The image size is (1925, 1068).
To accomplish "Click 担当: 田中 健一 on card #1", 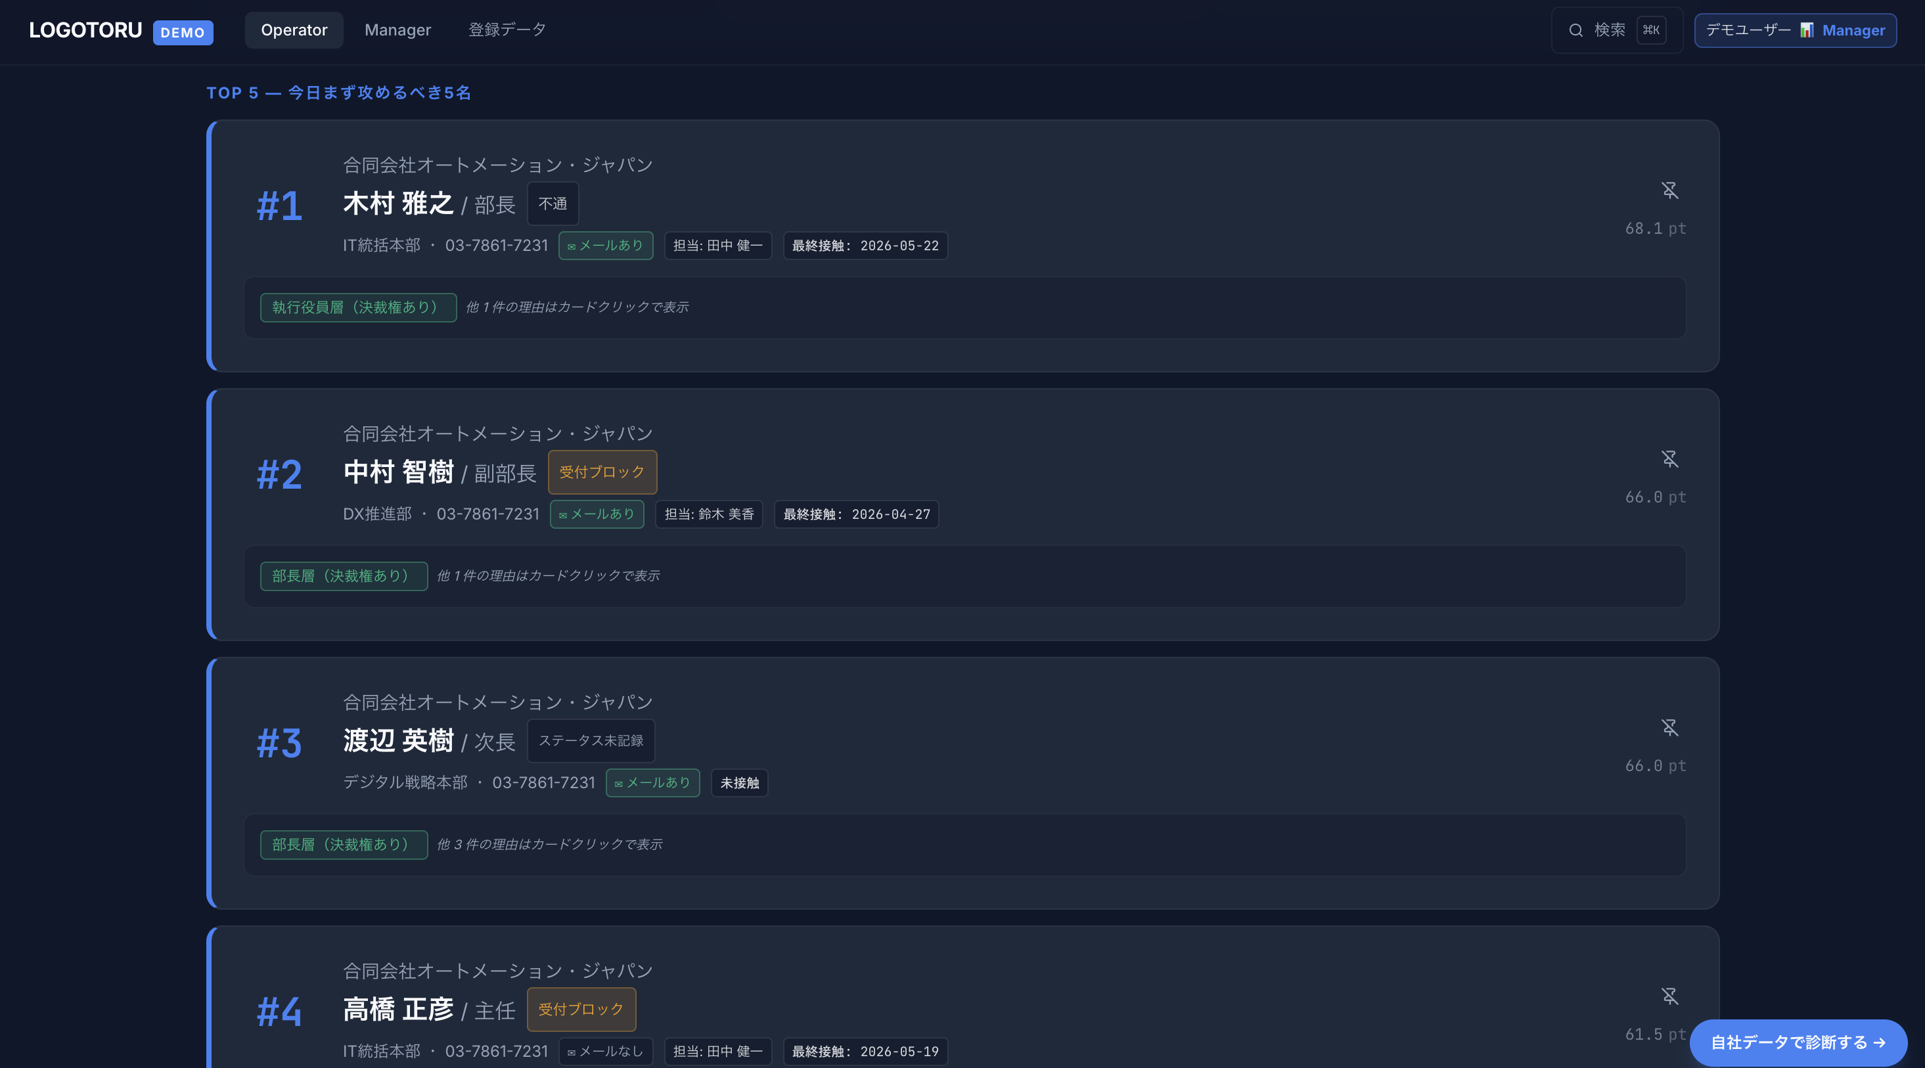I will pos(717,245).
